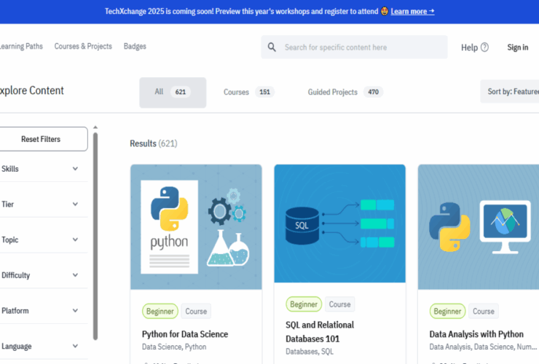Click Course tag on Data Analysis with Python
The height and width of the screenshot is (364, 539).
pos(484,311)
